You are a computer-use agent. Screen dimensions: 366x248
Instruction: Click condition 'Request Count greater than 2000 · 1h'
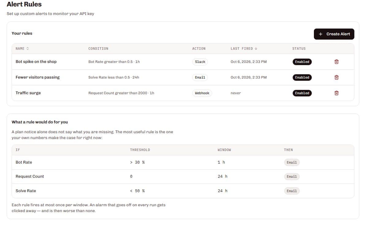121,93
